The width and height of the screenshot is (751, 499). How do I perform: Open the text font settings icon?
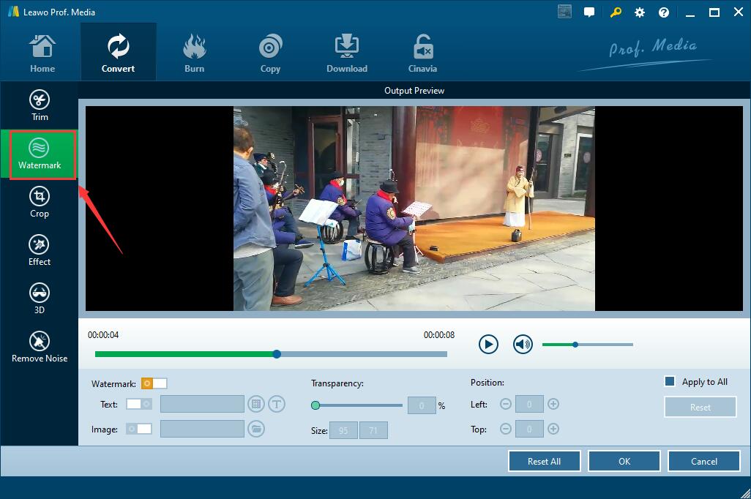[276, 404]
